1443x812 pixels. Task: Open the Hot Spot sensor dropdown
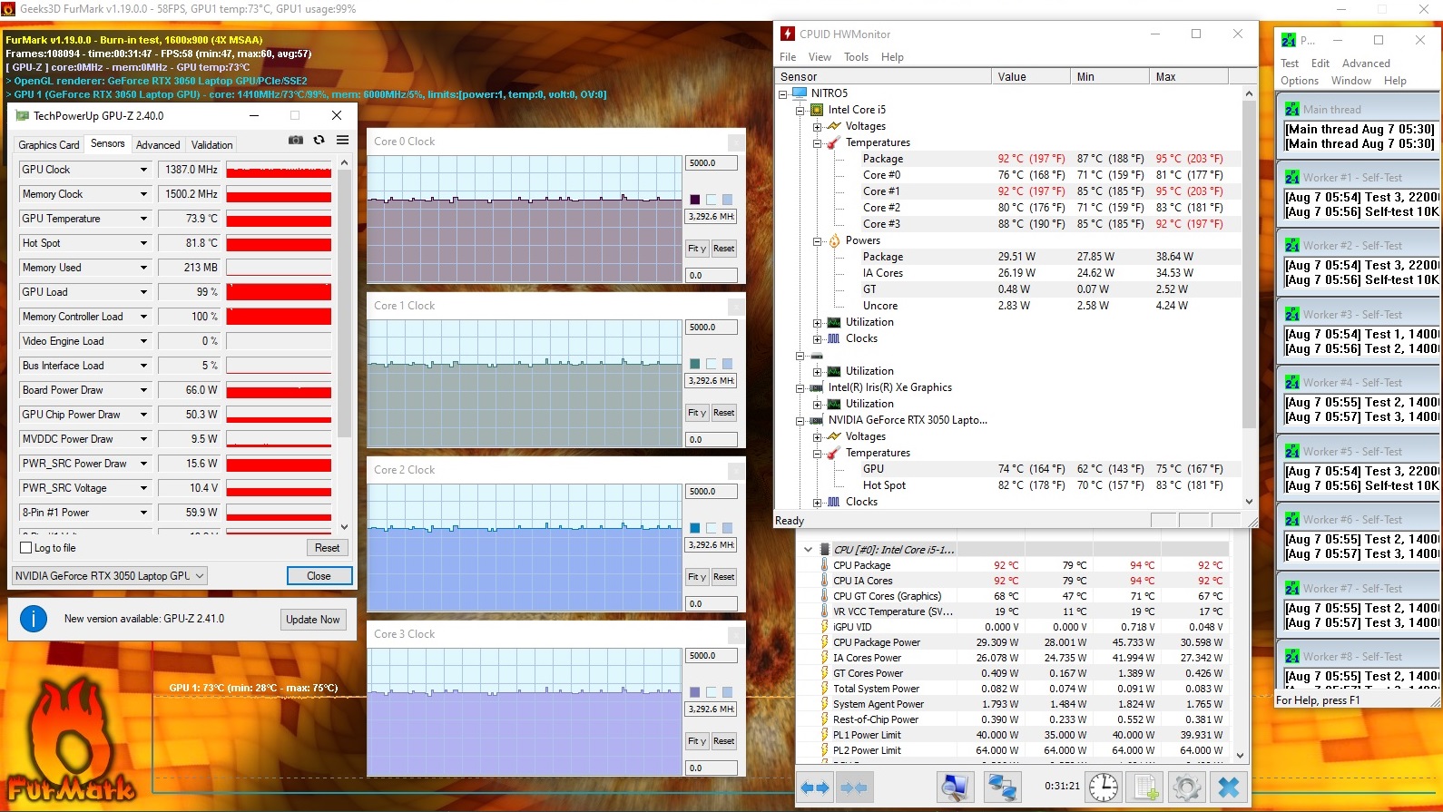coord(143,243)
